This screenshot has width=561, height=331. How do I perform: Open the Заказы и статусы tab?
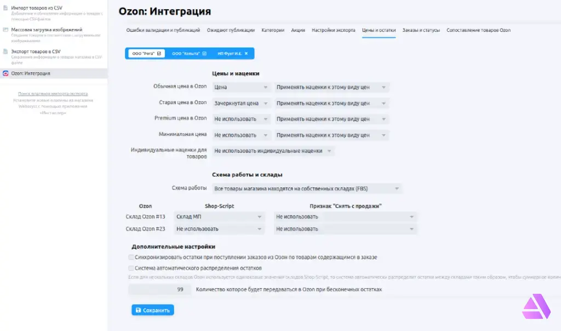pyautogui.click(x=421, y=30)
